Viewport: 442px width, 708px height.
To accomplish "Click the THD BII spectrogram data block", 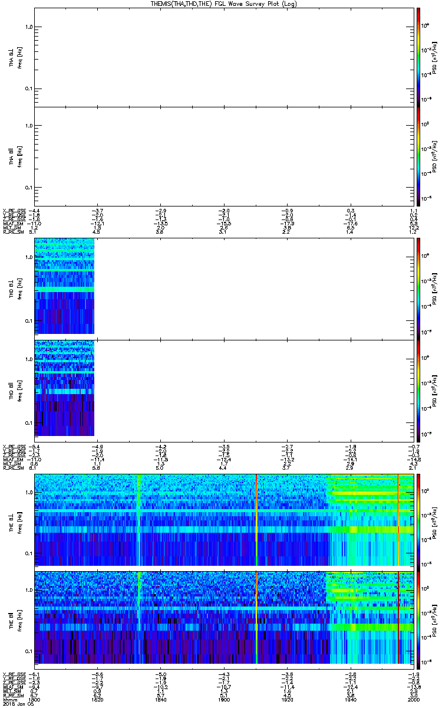I will point(65,389).
